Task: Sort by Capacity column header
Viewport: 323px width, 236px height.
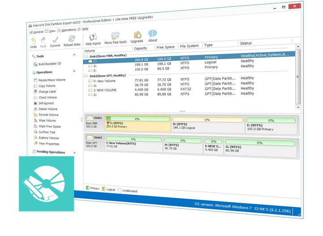Action: [141, 48]
